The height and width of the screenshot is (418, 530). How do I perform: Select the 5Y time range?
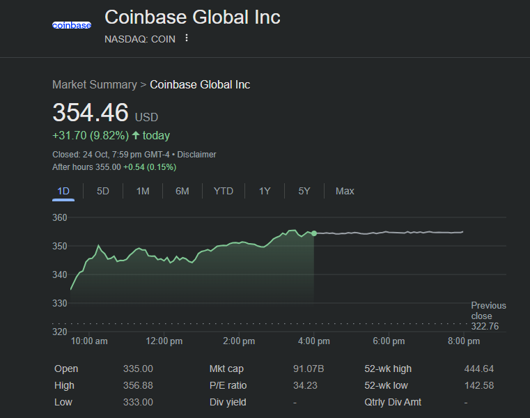point(304,191)
